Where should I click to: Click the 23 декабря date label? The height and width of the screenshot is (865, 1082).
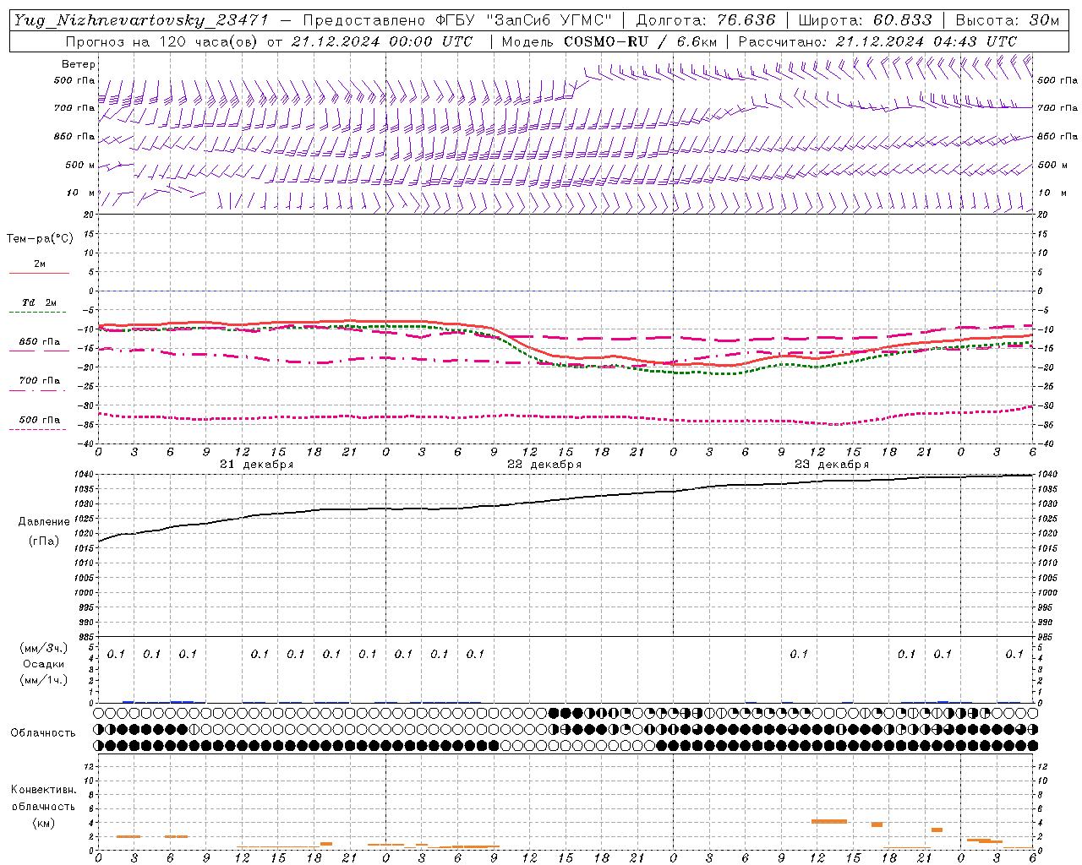point(832,465)
